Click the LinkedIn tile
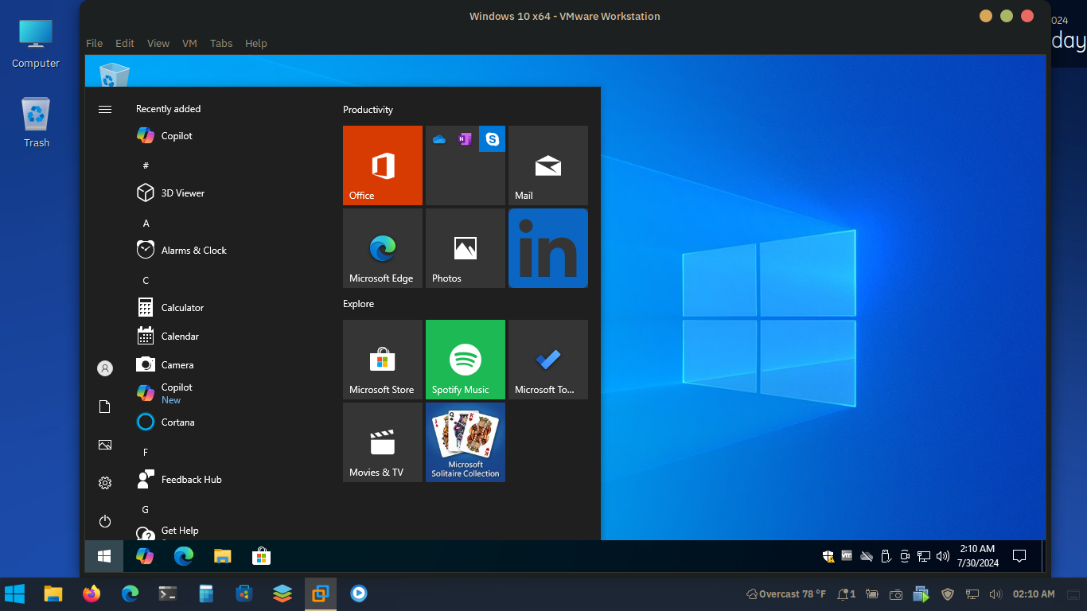Image resolution: width=1087 pixels, height=611 pixels. pyautogui.click(x=548, y=248)
